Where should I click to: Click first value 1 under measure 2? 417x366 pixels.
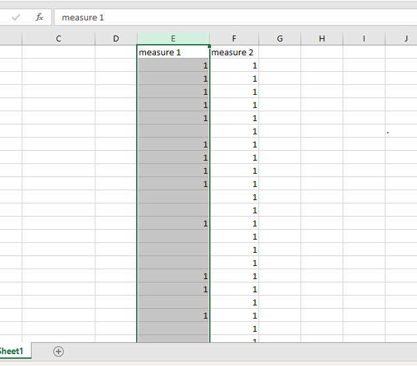click(x=234, y=65)
